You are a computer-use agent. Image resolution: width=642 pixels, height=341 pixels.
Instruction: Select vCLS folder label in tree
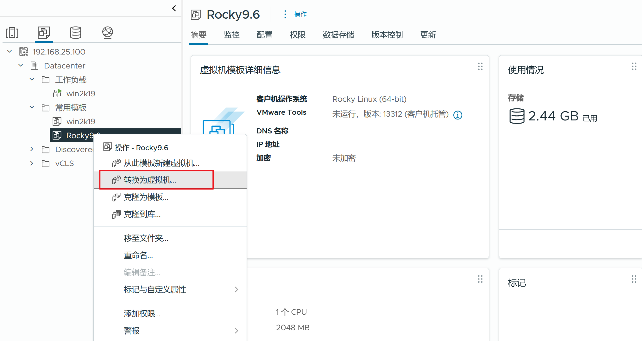click(65, 163)
